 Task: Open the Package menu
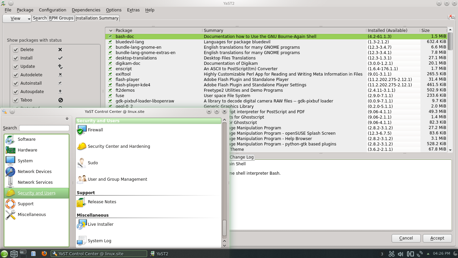[x=25, y=10]
